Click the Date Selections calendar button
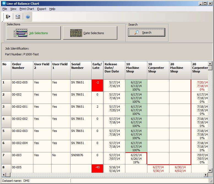Image resolution: width=214 pixels, height=184 pixels. coord(90,33)
